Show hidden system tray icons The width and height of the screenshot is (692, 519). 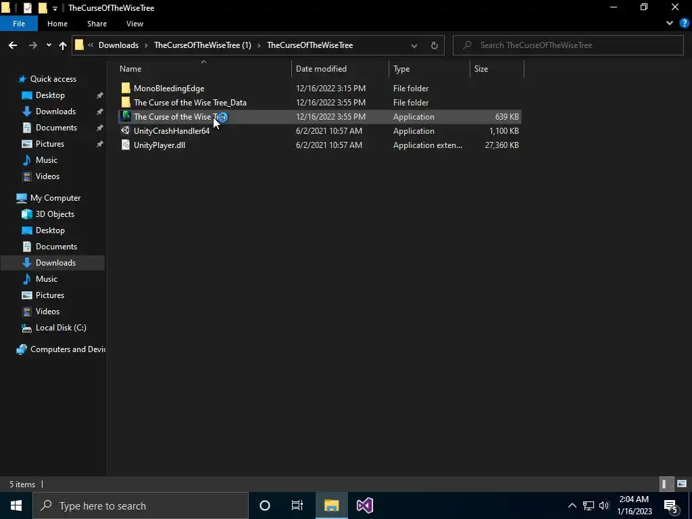click(572, 505)
